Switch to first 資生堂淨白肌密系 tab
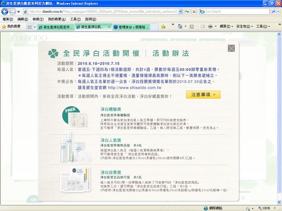The image size is (282, 211). tap(56, 27)
